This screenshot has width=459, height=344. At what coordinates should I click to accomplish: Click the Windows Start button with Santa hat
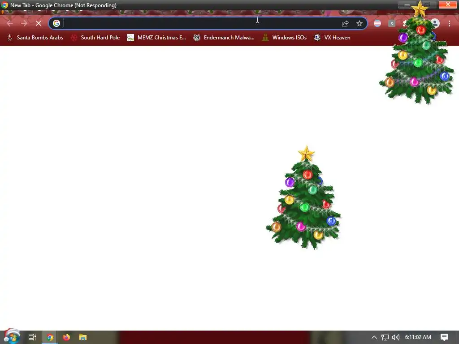(x=12, y=336)
